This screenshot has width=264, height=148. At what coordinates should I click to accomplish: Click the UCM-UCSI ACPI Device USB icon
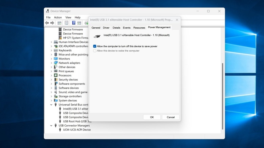click(x=60, y=130)
